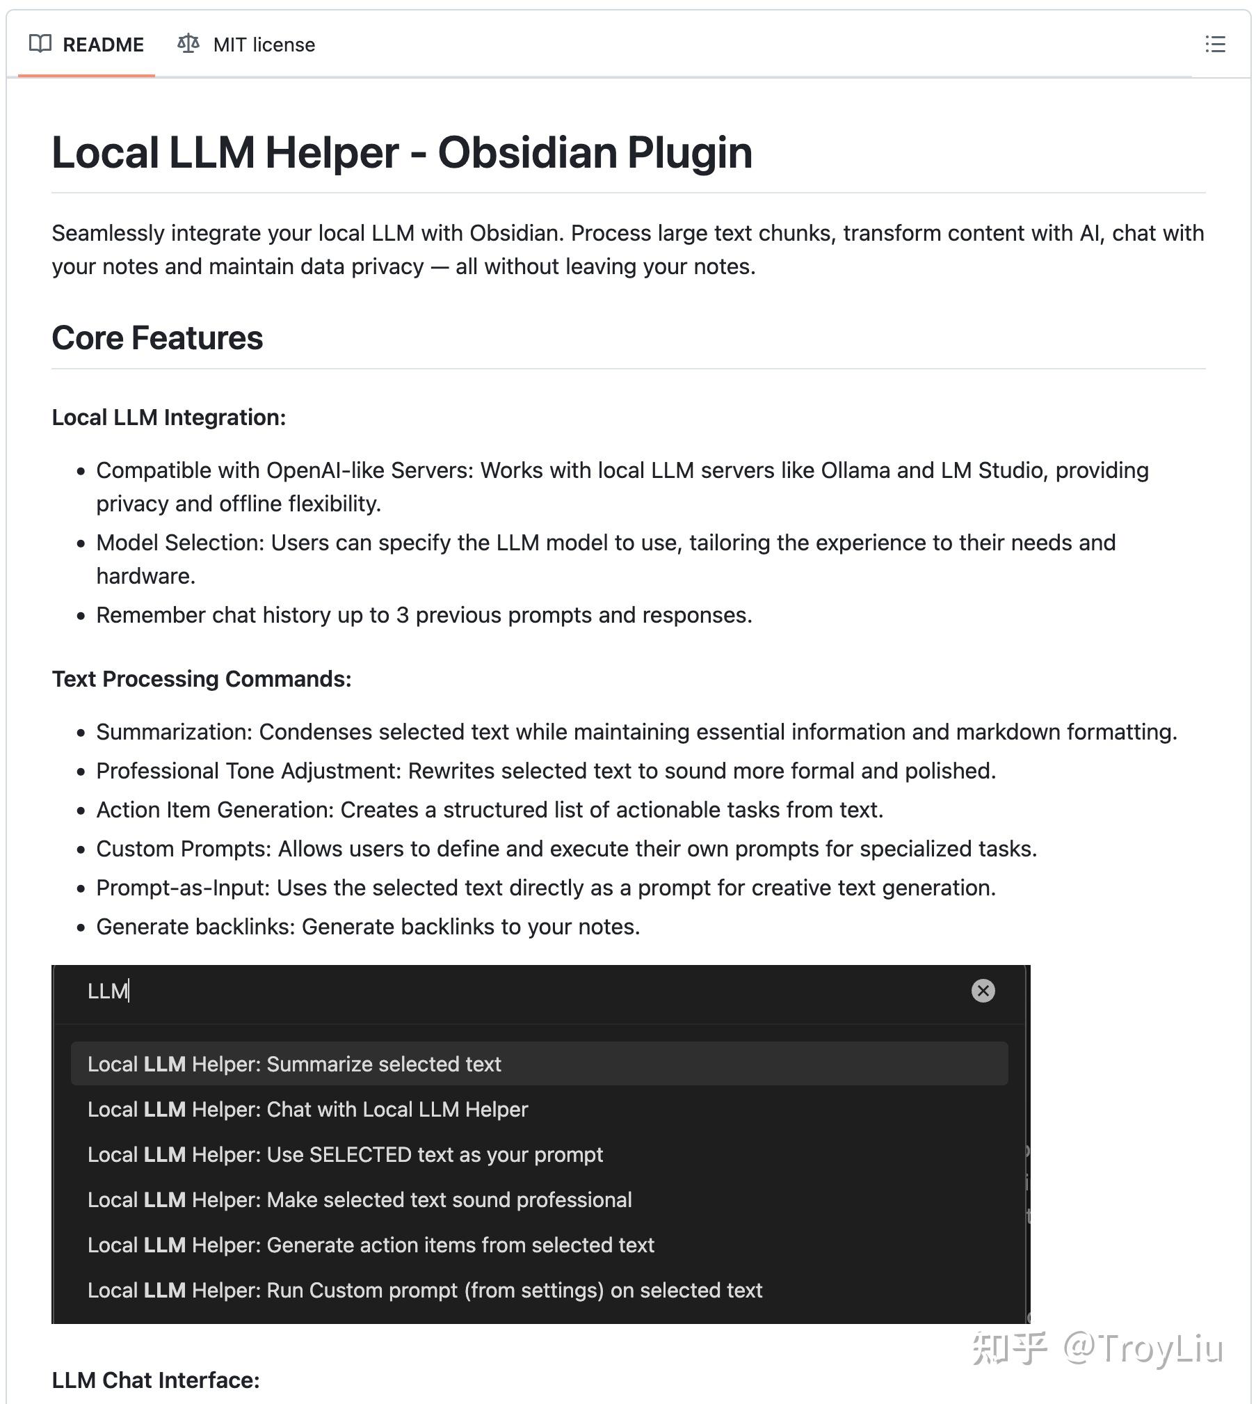
Task: Choose Chat with Local LLM Helper command
Action: (x=308, y=1109)
